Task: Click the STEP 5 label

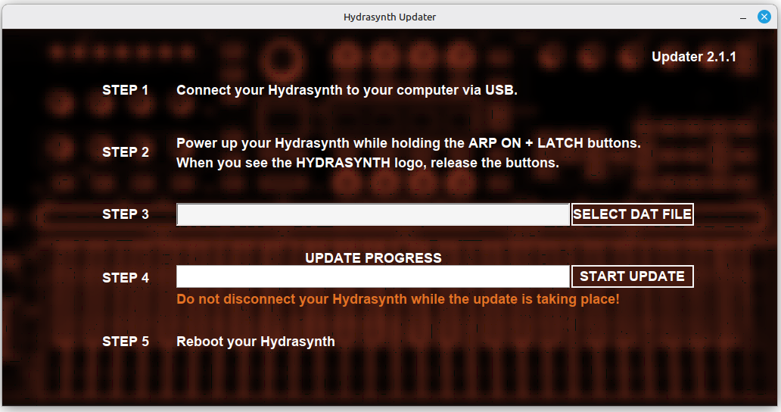Action: (126, 342)
